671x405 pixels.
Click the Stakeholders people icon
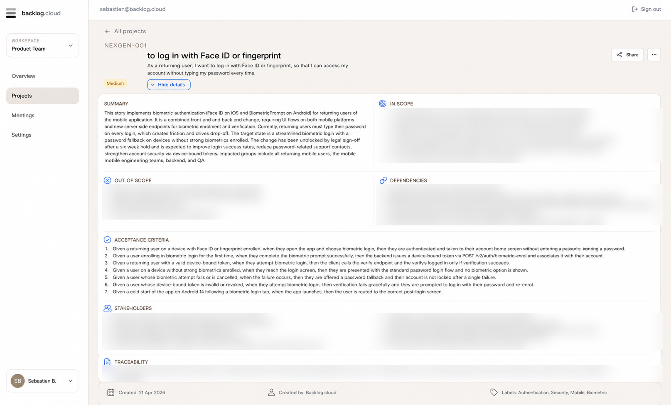(x=107, y=308)
